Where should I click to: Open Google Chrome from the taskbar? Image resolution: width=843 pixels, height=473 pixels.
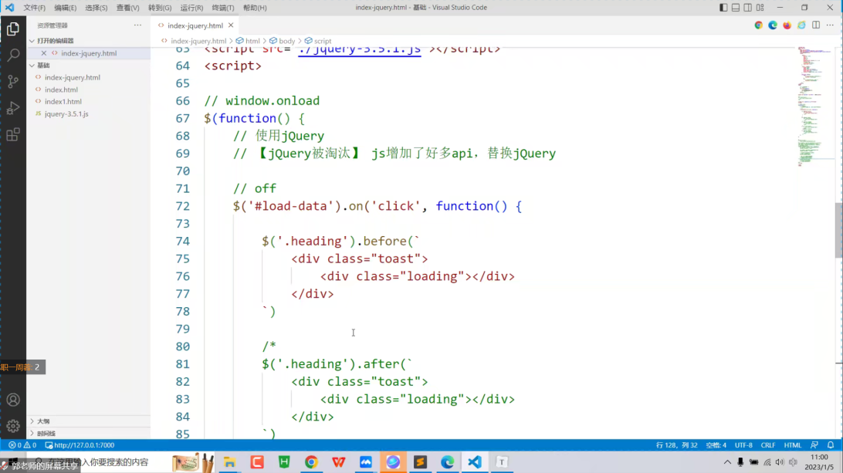[x=311, y=462]
